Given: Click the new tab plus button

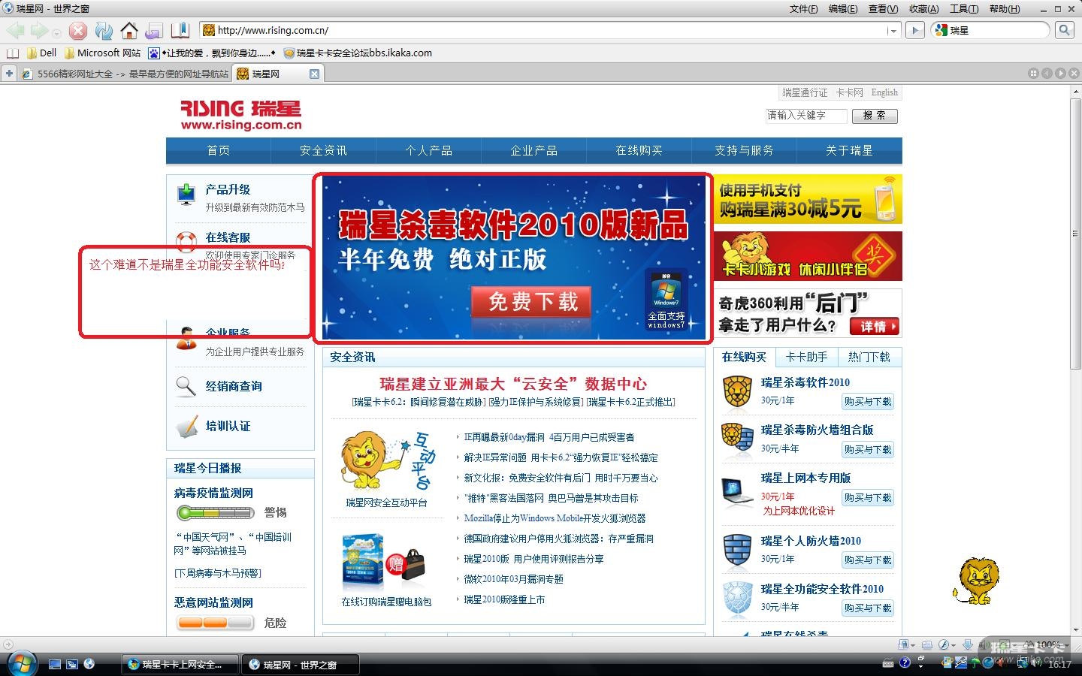Looking at the screenshot, I should [9, 74].
